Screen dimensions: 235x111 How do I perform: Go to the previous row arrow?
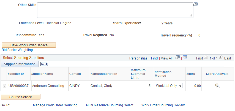pos(206,58)
